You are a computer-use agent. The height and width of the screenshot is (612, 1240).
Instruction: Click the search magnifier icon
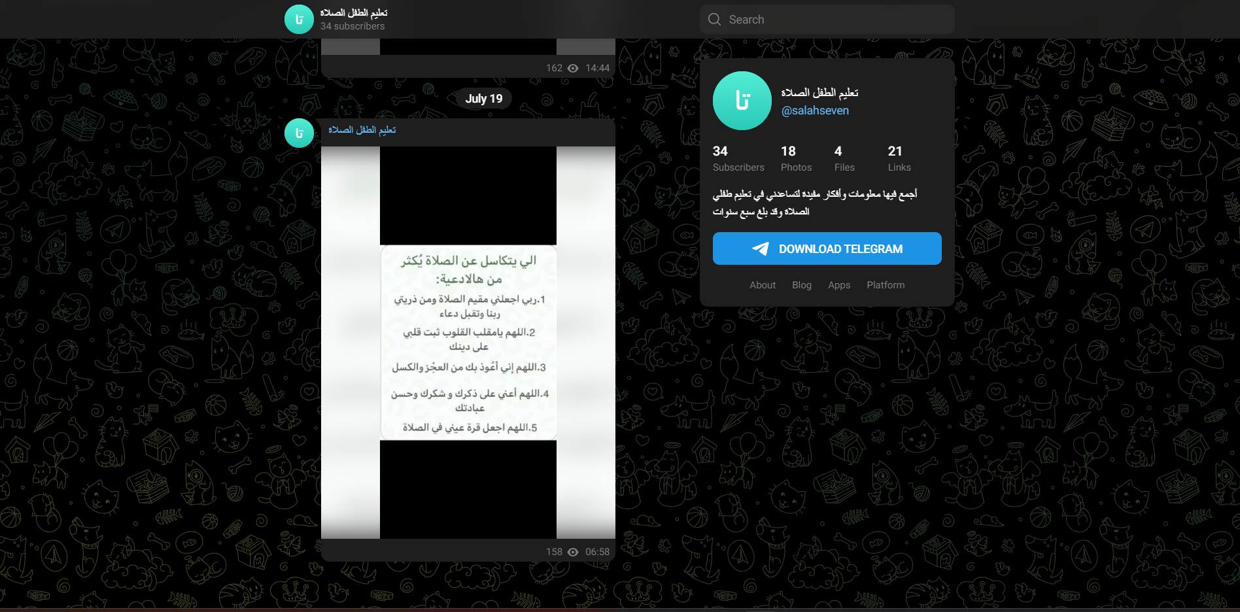(x=714, y=20)
